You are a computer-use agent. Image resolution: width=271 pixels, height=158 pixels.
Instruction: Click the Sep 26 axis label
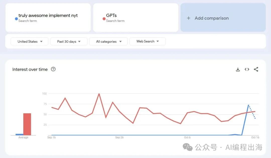tap(119, 137)
